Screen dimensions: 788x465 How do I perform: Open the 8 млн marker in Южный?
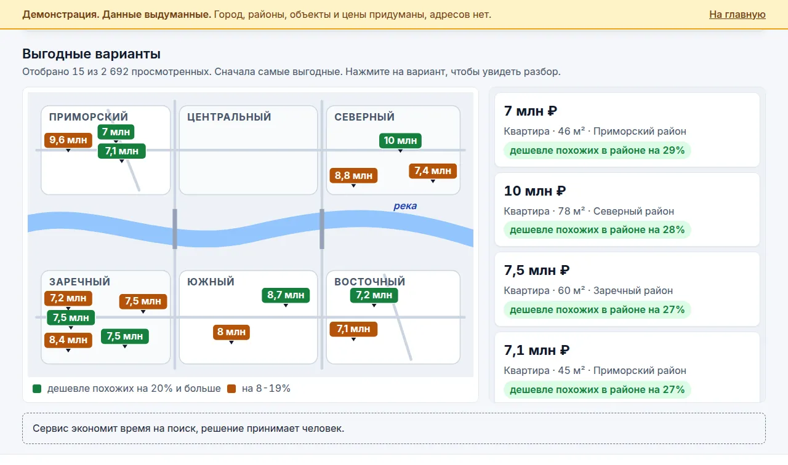tap(231, 333)
